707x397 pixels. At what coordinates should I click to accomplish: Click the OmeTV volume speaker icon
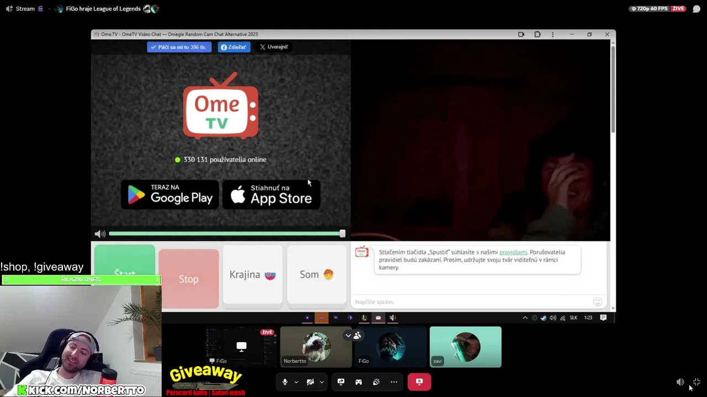coord(99,234)
